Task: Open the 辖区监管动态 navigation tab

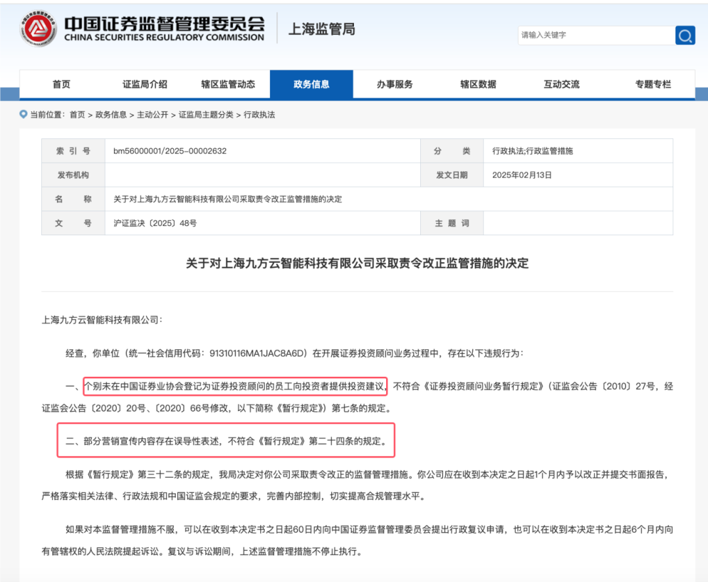Action: point(228,85)
